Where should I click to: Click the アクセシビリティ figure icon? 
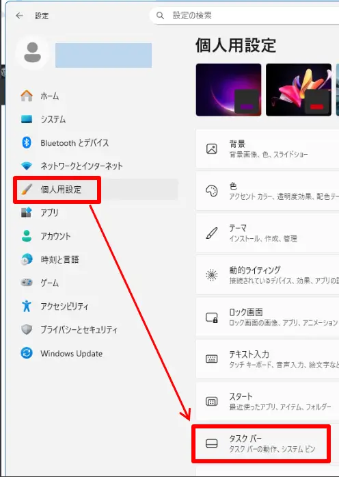(27, 306)
